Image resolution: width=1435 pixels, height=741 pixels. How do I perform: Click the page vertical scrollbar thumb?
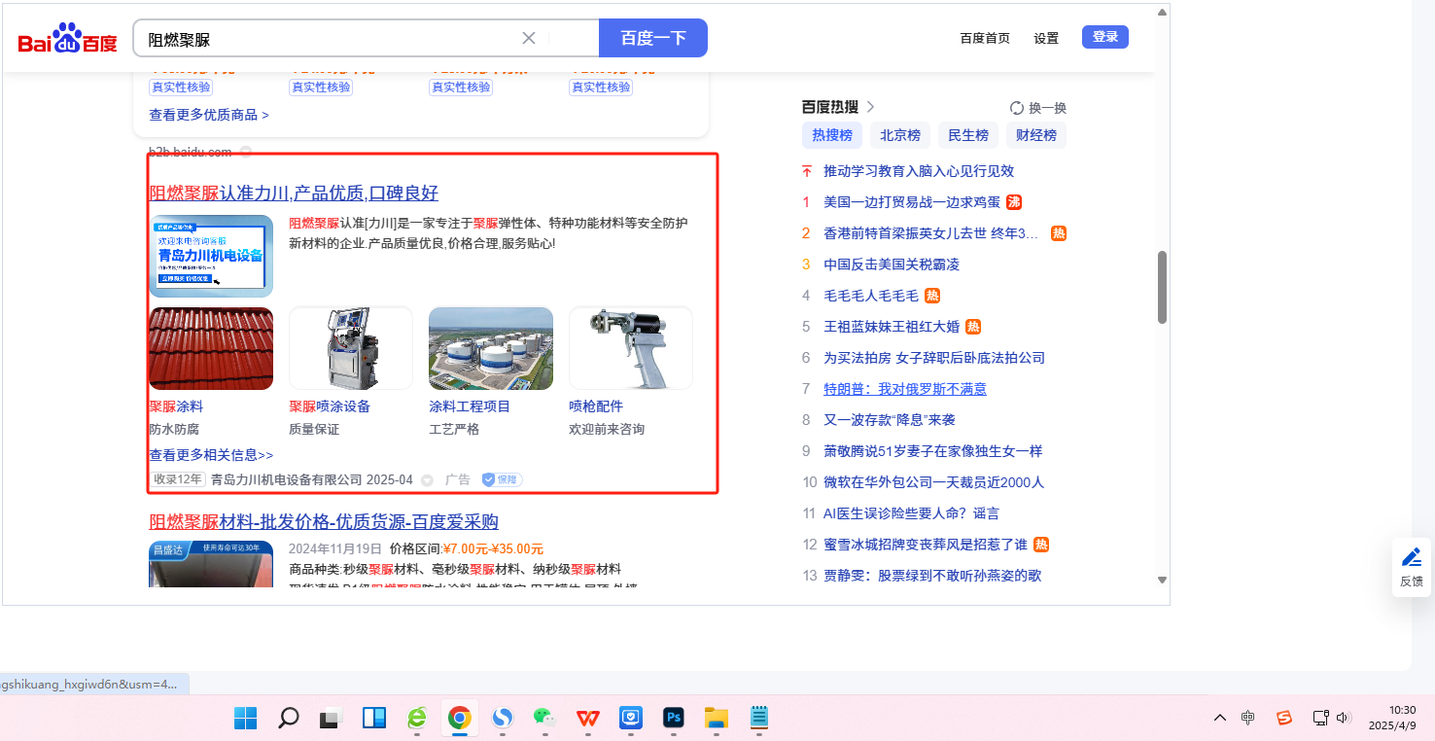pyautogui.click(x=1161, y=287)
